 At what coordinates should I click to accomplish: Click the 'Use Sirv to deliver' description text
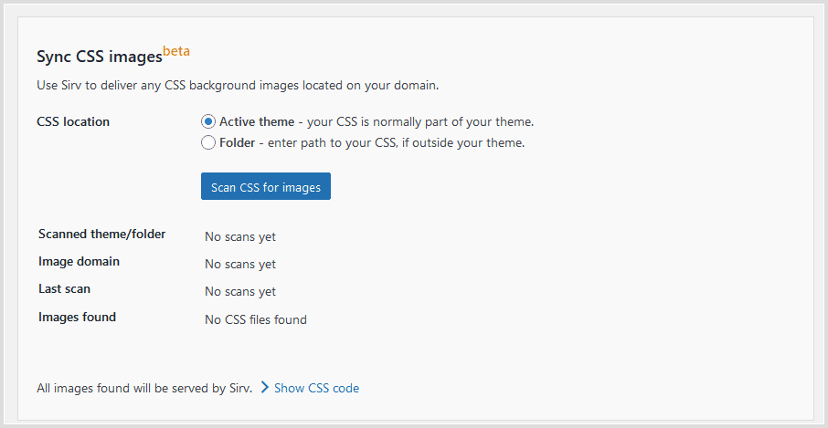point(238,86)
